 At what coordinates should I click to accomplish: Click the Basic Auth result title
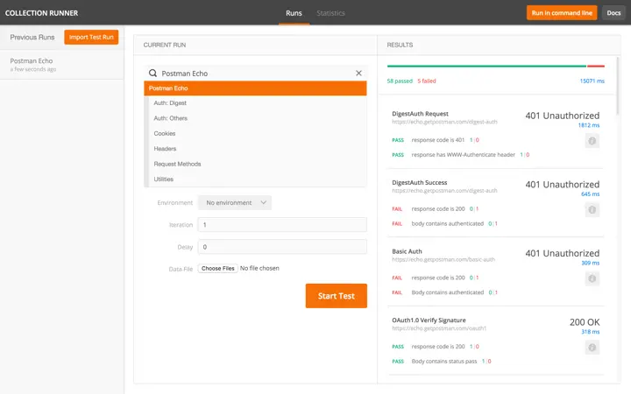(x=407, y=251)
